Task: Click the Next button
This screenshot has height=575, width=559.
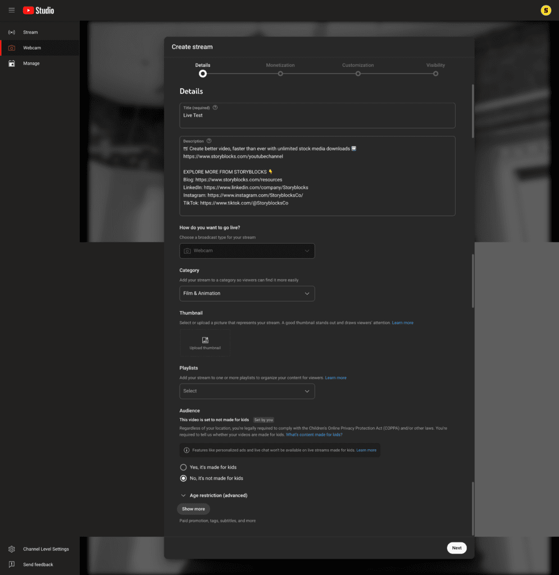Action: [x=456, y=547]
